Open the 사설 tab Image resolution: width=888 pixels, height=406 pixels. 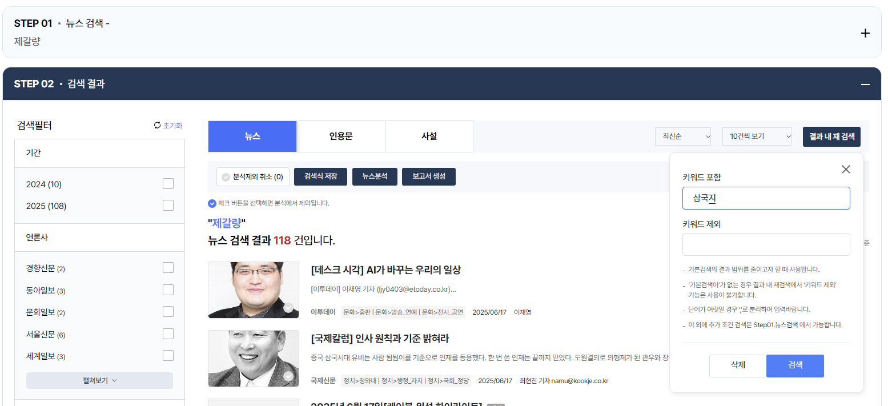(x=429, y=136)
